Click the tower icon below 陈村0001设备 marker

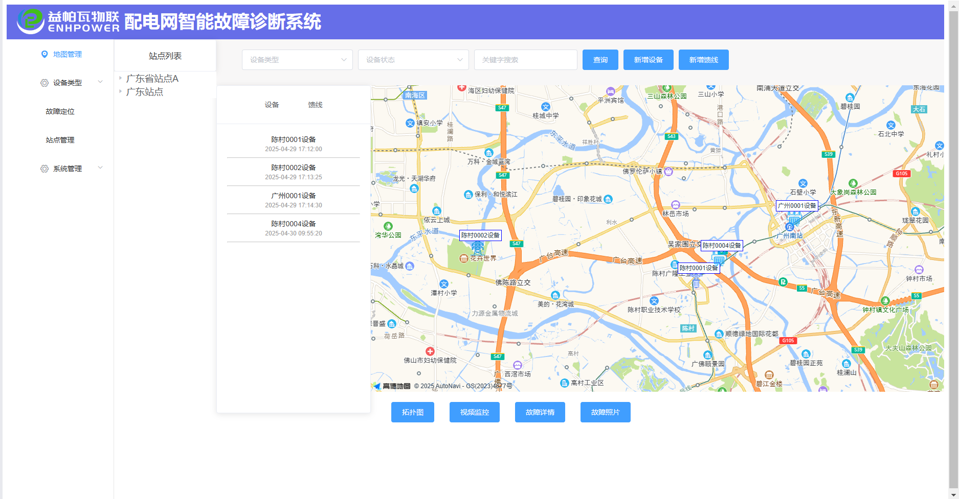coord(696,280)
